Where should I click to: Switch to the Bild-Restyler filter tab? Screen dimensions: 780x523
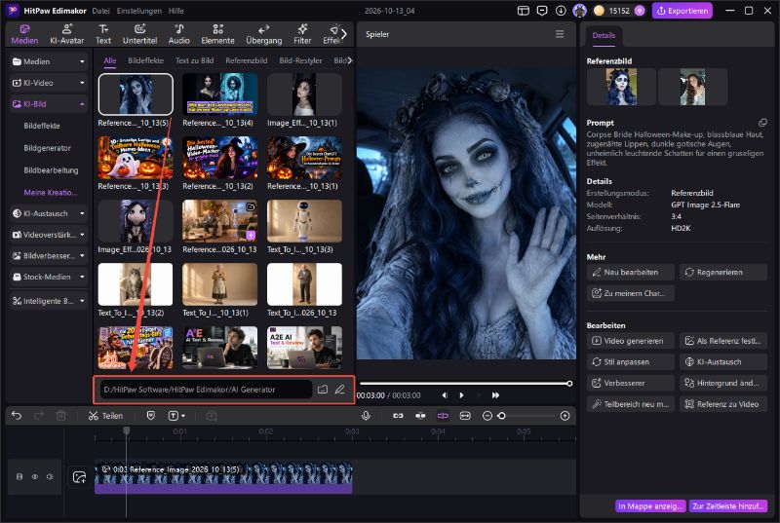click(300, 60)
